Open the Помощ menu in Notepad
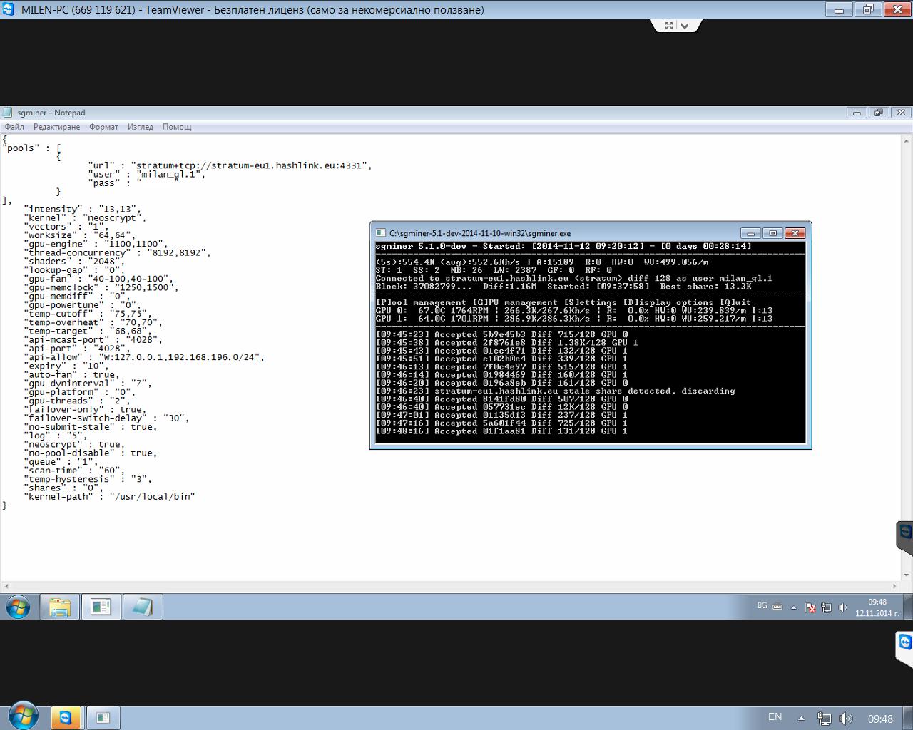 point(177,127)
